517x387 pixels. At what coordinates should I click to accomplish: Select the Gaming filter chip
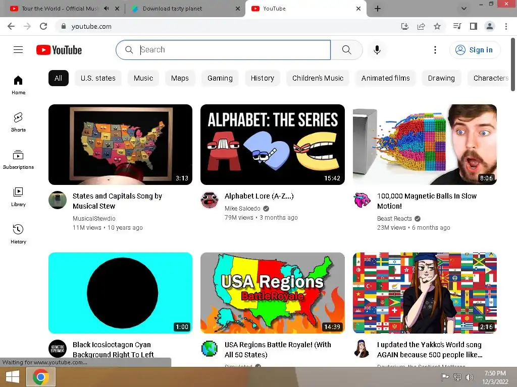pos(220,78)
